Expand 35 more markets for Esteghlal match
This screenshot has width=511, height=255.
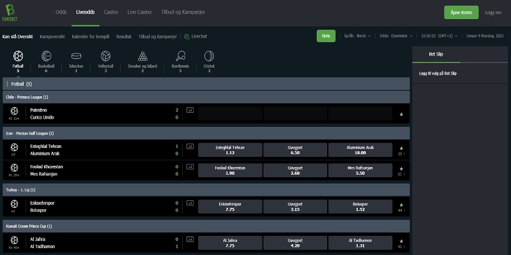coord(402,154)
